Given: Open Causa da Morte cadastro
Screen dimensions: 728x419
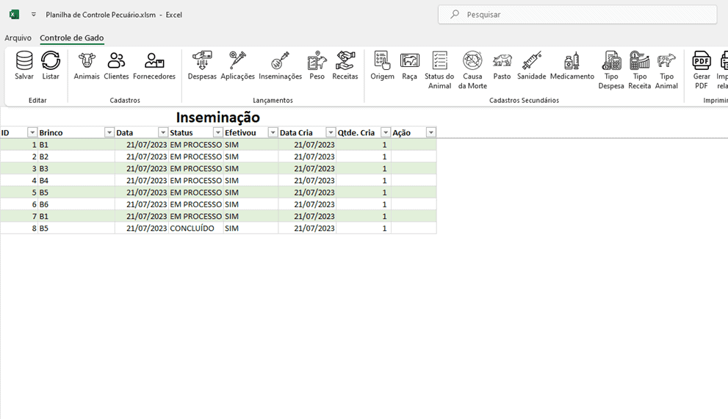Looking at the screenshot, I should [472, 61].
